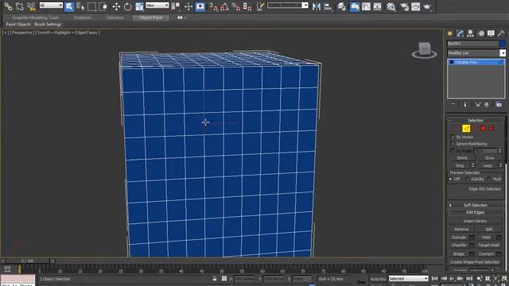Open the named selection sets dropdown
The height and width of the screenshot is (286, 509).
click(288, 6)
